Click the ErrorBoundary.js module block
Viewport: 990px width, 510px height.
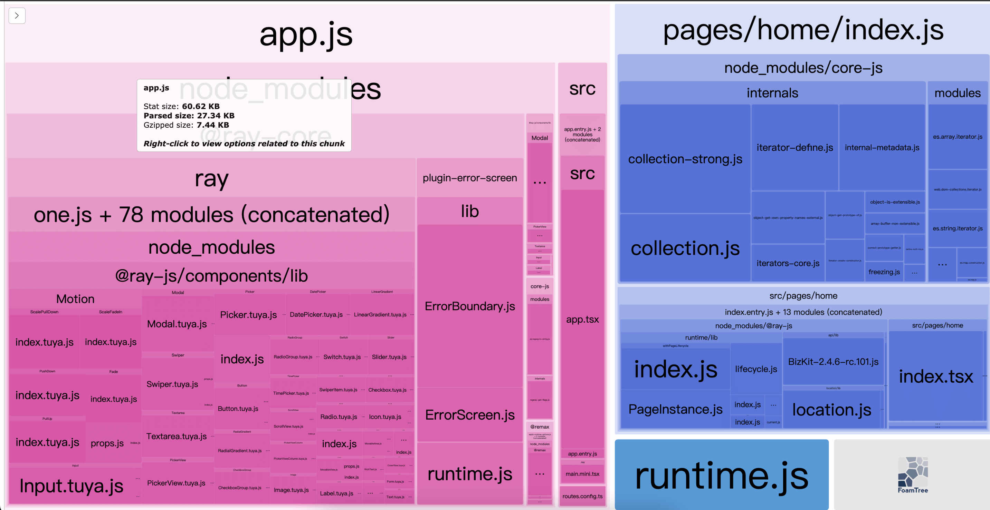[470, 306]
